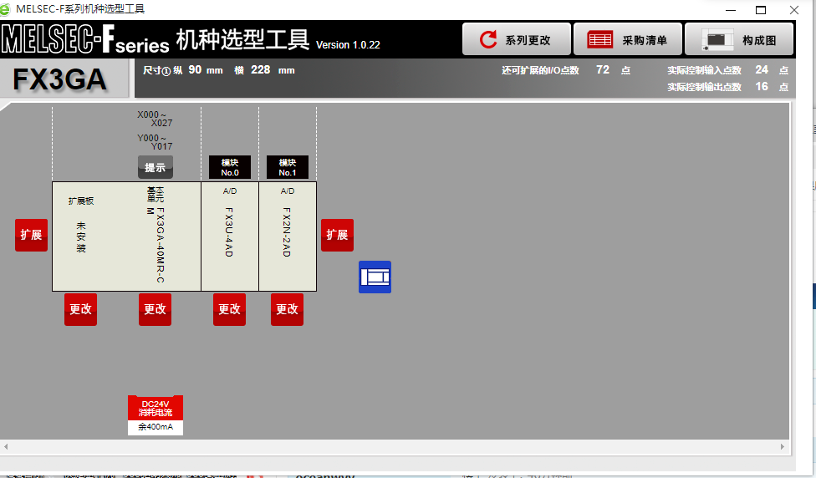Select the FX3U-4AD module block
816x478 pixels.
[x=230, y=236]
